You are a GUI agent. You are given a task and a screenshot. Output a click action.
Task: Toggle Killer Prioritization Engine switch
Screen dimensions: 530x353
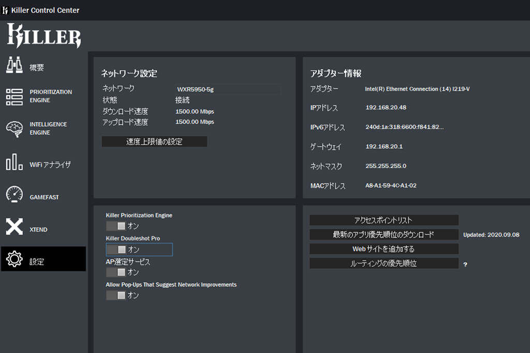point(116,226)
